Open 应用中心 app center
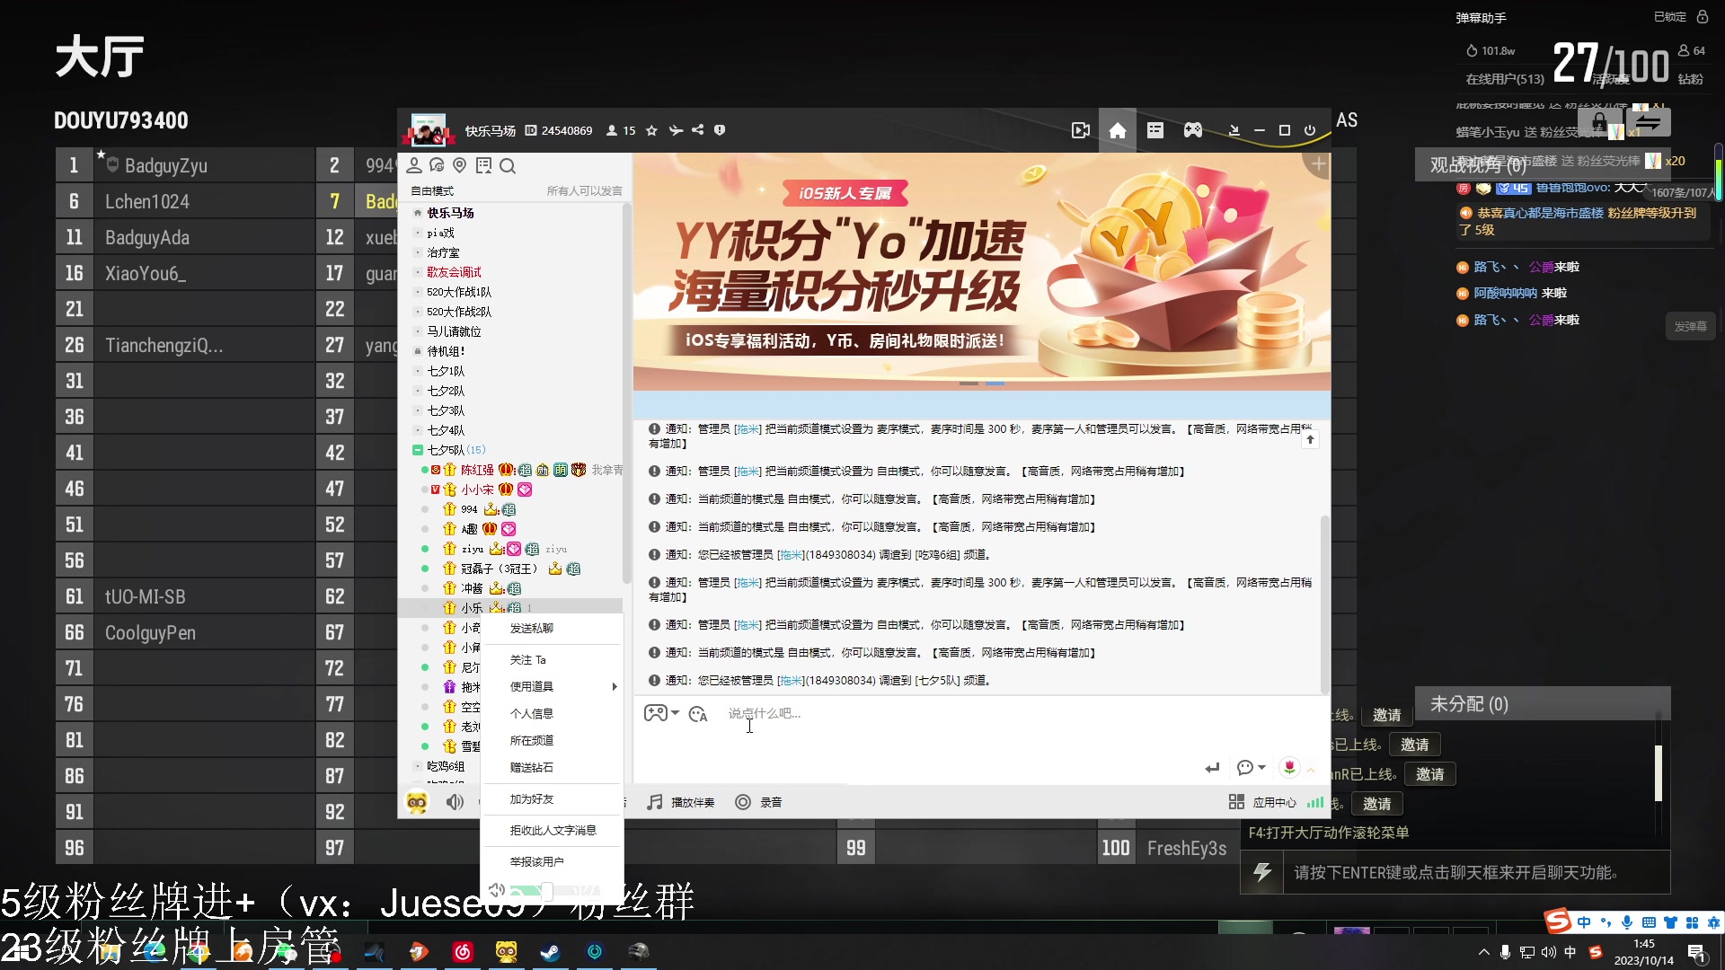1725x970 pixels. coord(1262,803)
